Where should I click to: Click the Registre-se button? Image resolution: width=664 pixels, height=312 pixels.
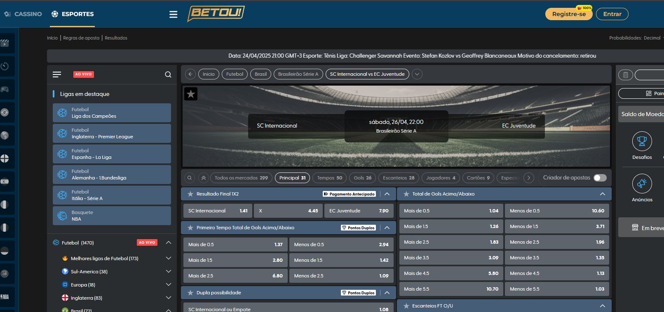[569, 14]
